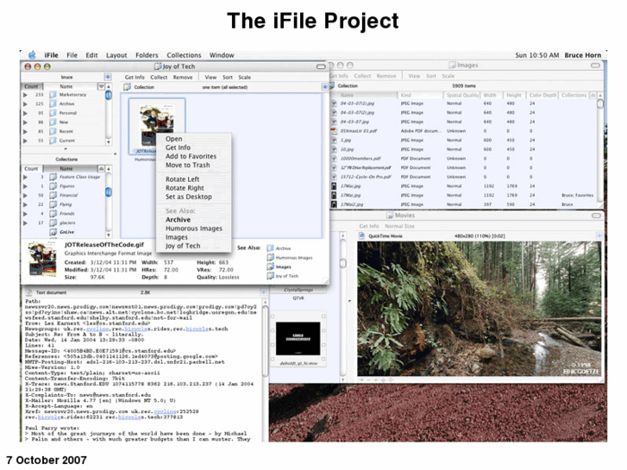Click Sort in Joy of Tech toolbar
The width and height of the screenshot is (627, 470).
pos(228,78)
